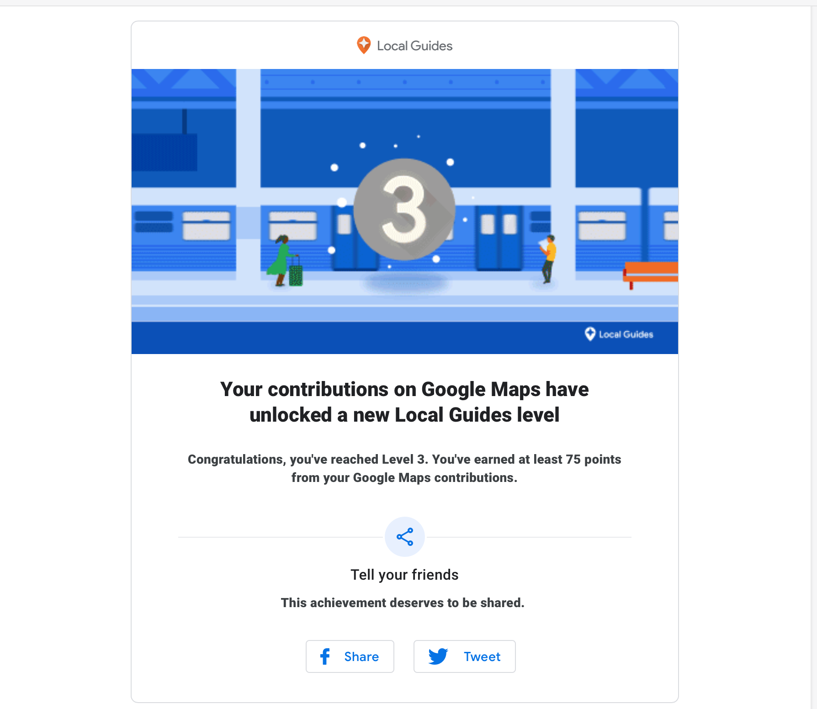Click the gray Level 3 badge
Image resolution: width=817 pixels, height=709 pixels.
(x=404, y=209)
